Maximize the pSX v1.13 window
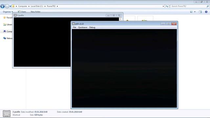The height and width of the screenshot is (118, 210). [x=168, y=24]
